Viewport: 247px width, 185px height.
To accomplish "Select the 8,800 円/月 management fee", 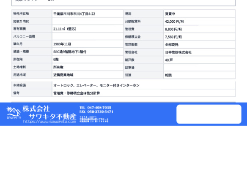I will 173,29.
